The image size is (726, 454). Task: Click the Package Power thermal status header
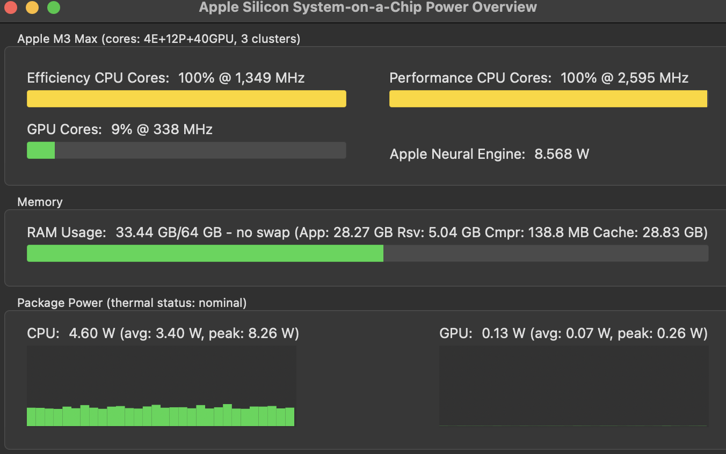pyautogui.click(x=132, y=303)
